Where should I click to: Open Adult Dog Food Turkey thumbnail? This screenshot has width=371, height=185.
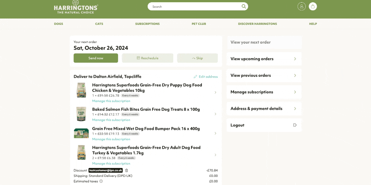click(81, 153)
